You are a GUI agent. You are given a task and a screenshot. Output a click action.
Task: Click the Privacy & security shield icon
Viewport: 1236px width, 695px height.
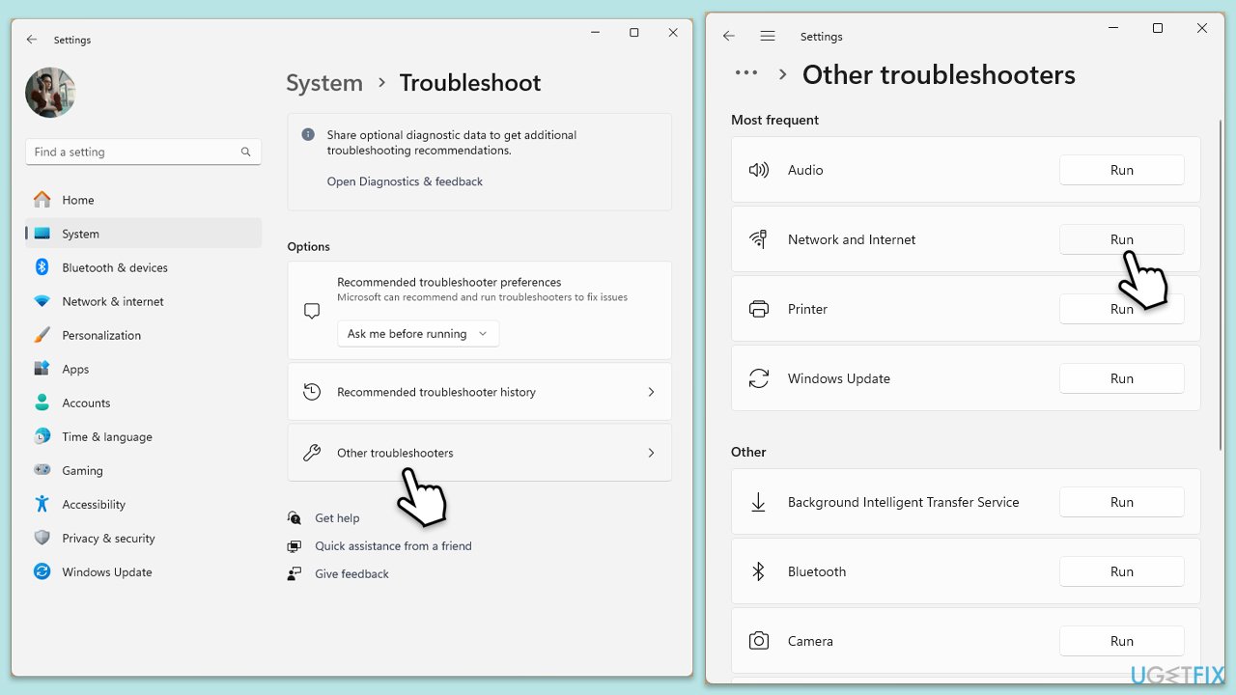[x=42, y=538]
